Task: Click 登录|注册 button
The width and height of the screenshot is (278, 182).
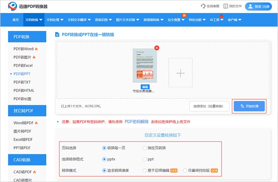Action: 258,6
